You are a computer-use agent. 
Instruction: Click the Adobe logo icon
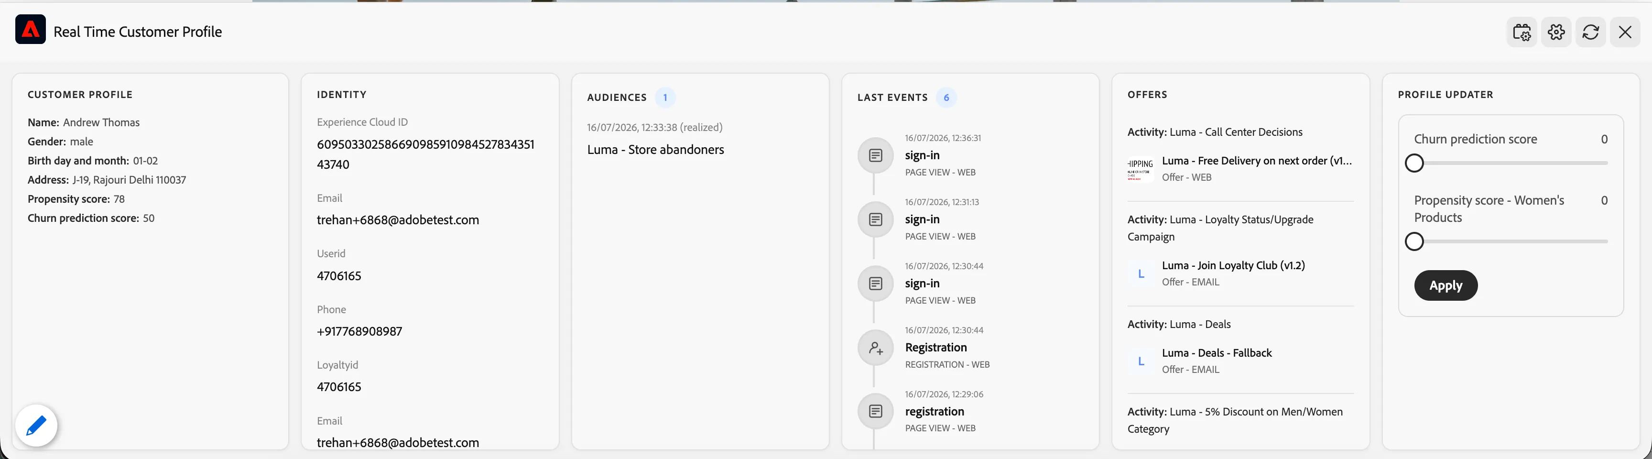point(30,30)
